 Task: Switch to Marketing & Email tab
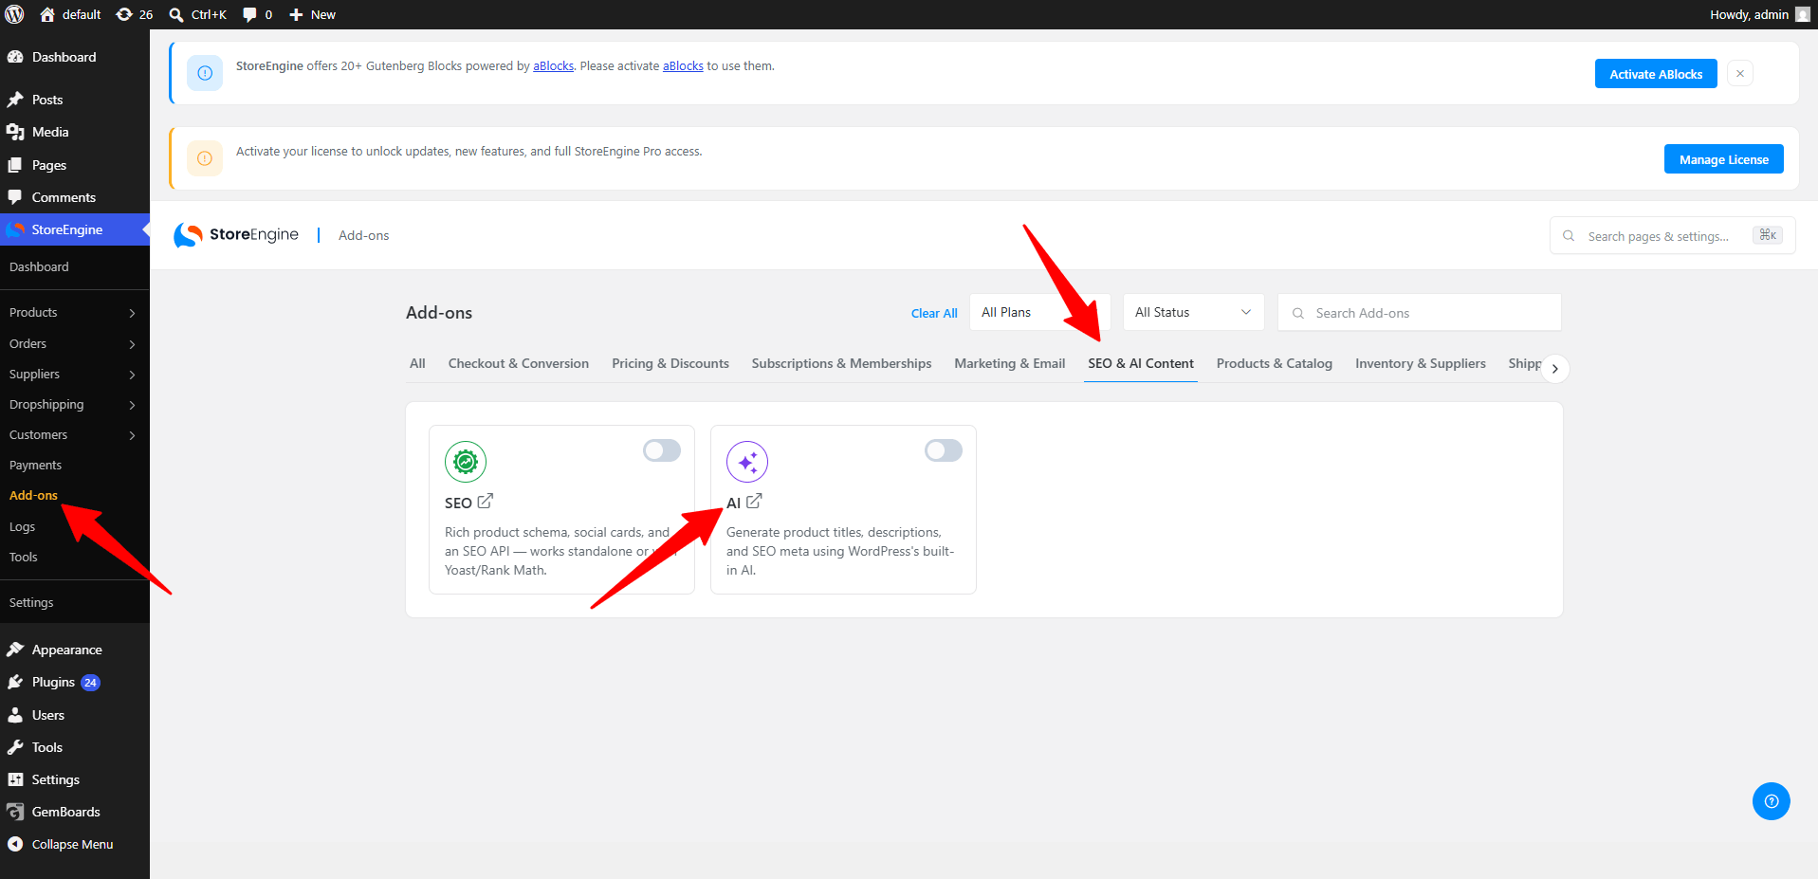pyautogui.click(x=1009, y=363)
